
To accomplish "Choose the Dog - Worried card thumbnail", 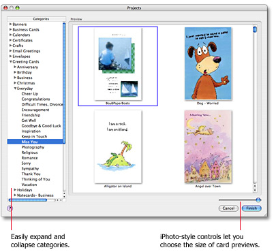I will pyautogui.click(x=208, y=63).
